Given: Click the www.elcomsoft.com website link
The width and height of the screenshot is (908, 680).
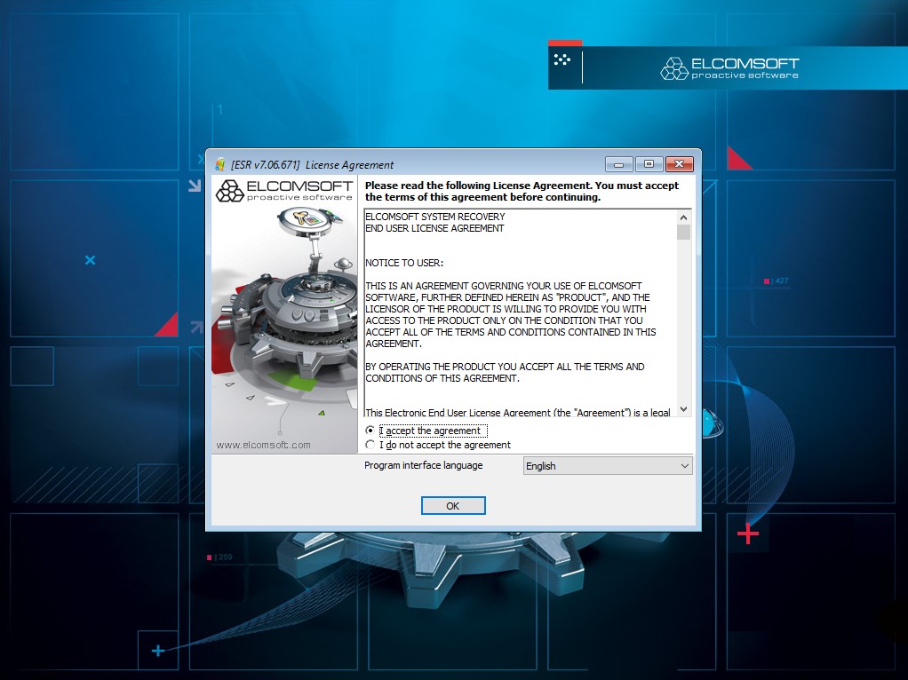Looking at the screenshot, I should [x=263, y=445].
